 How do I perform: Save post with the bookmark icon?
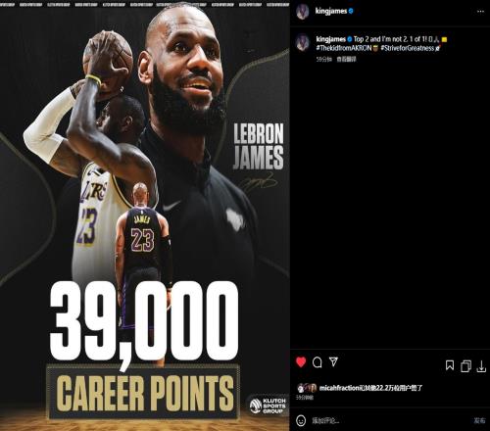[450, 365]
